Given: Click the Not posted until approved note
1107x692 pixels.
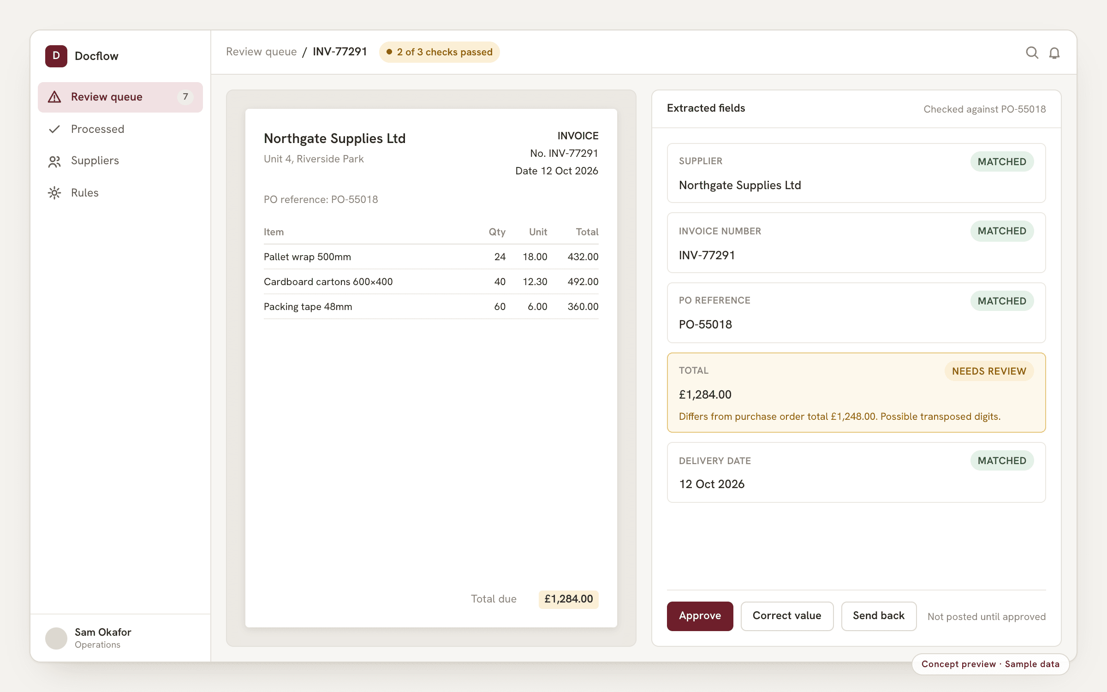Looking at the screenshot, I should [986, 617].
